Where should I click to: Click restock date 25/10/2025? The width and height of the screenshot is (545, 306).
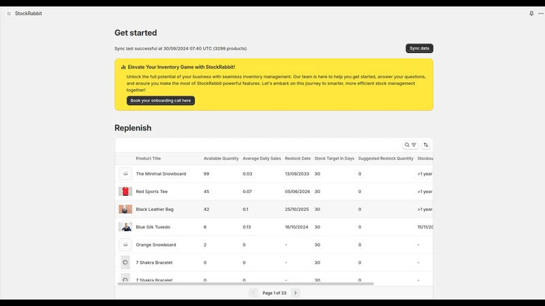pyautogui.click(x=297, y=209)
